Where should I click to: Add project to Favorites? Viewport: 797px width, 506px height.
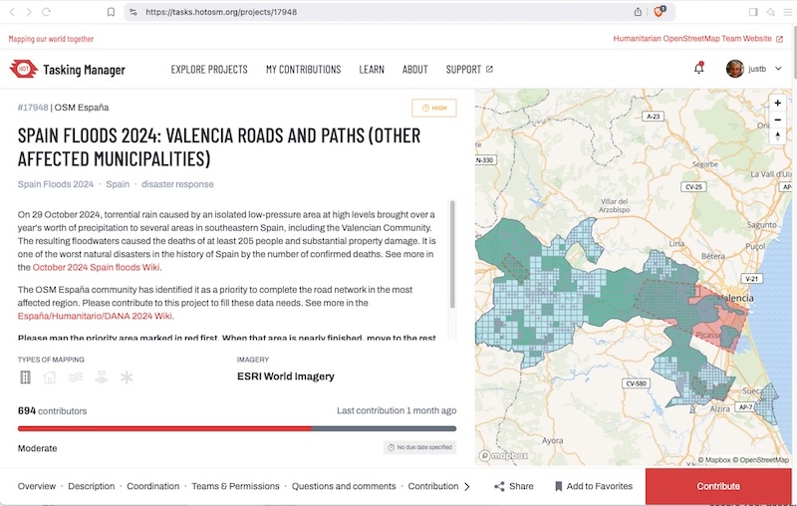click(x=594, y=486)
